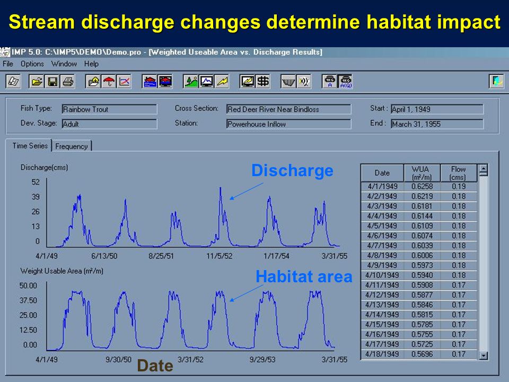Select the 4/14/1949 date cell
The height and width of the screenshot is (382, 509).
click(382, 315)
